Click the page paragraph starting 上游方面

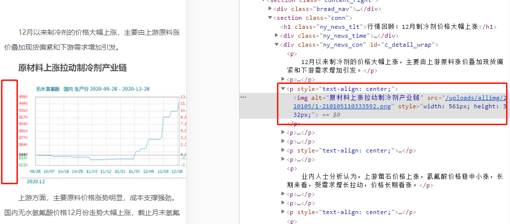[x=97, y=198]
